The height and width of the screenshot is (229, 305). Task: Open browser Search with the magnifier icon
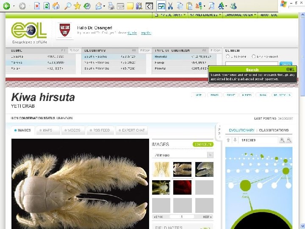(x=68, y=6)
